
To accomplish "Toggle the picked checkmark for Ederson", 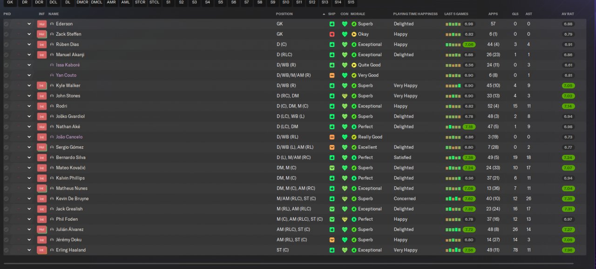I will coord(6,24).
